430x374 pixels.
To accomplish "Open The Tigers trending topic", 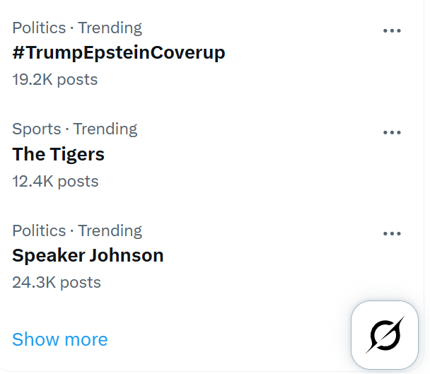I will coord(59,154).
